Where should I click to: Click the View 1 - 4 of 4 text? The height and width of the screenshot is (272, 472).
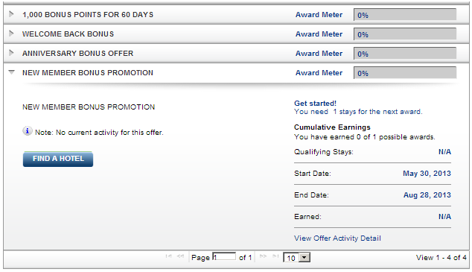441,258
